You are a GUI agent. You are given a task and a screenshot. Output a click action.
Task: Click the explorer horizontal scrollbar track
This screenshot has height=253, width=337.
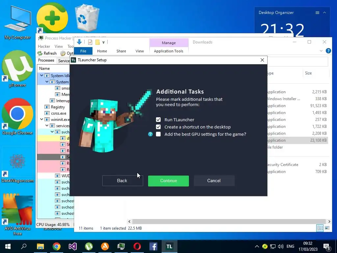point(229,221)
